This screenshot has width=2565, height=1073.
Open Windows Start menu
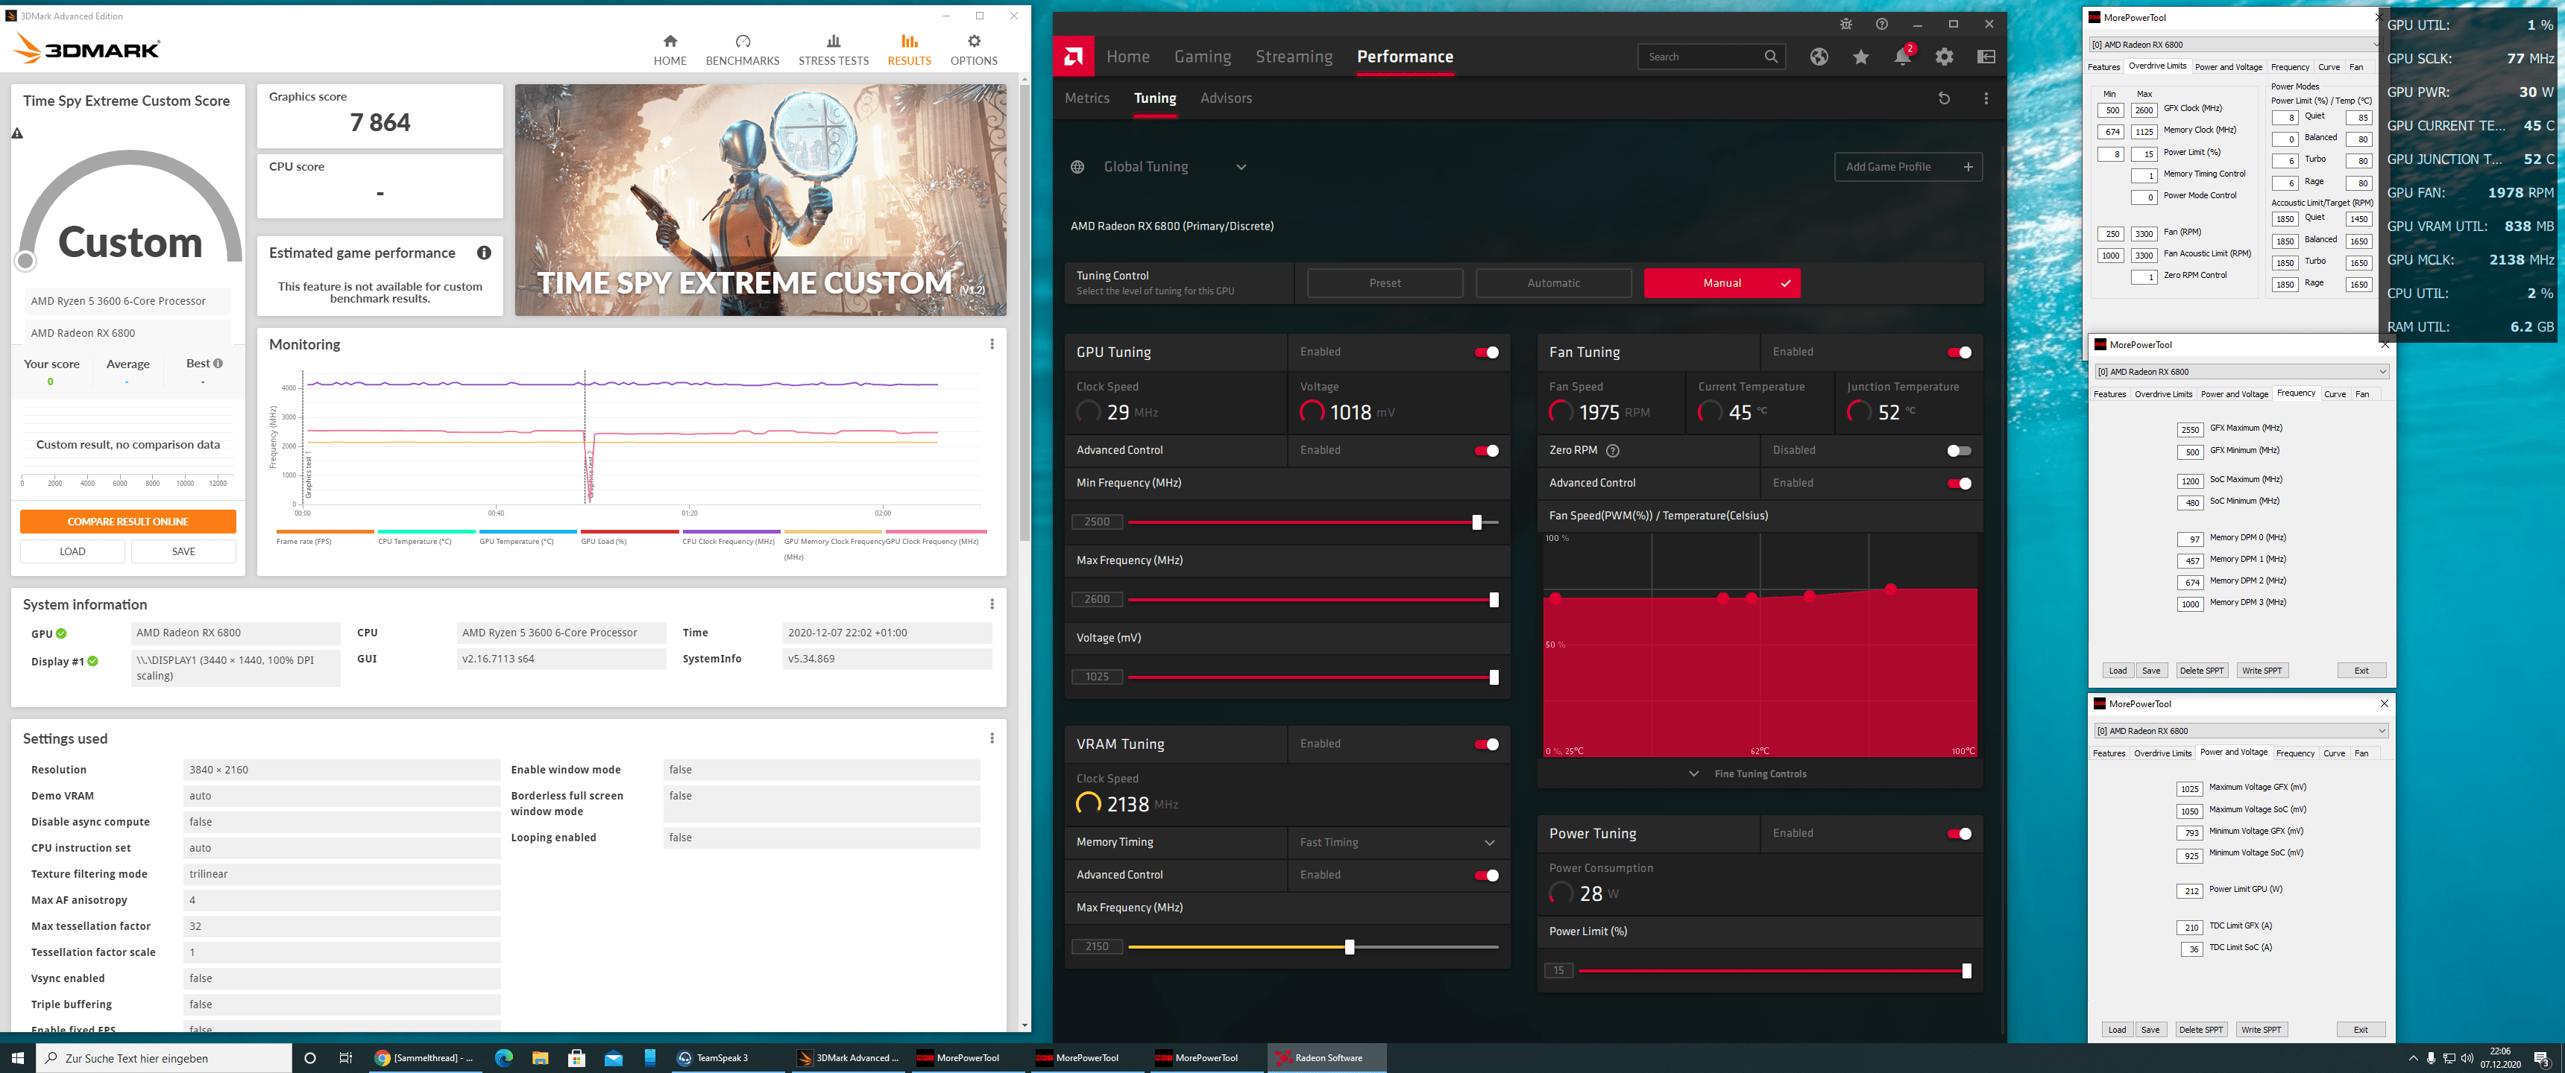(18, 1058)
